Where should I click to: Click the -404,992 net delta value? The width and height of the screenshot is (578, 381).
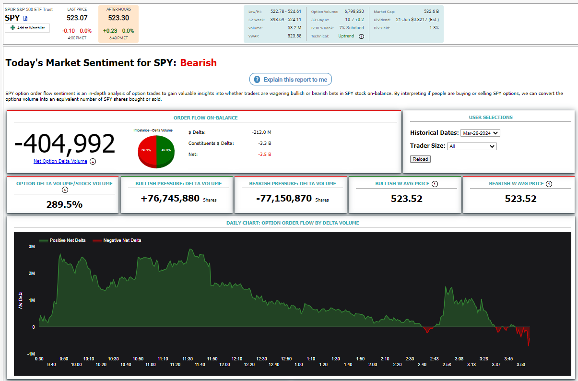click(x=65, y=143)
